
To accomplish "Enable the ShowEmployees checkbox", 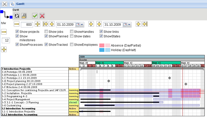I will 72,45.
